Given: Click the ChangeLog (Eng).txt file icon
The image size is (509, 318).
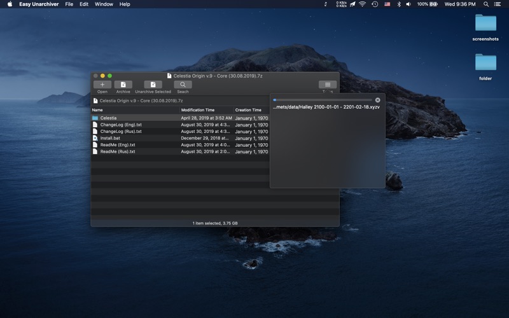Looking at the screenshot, I should tap(95, 125).
